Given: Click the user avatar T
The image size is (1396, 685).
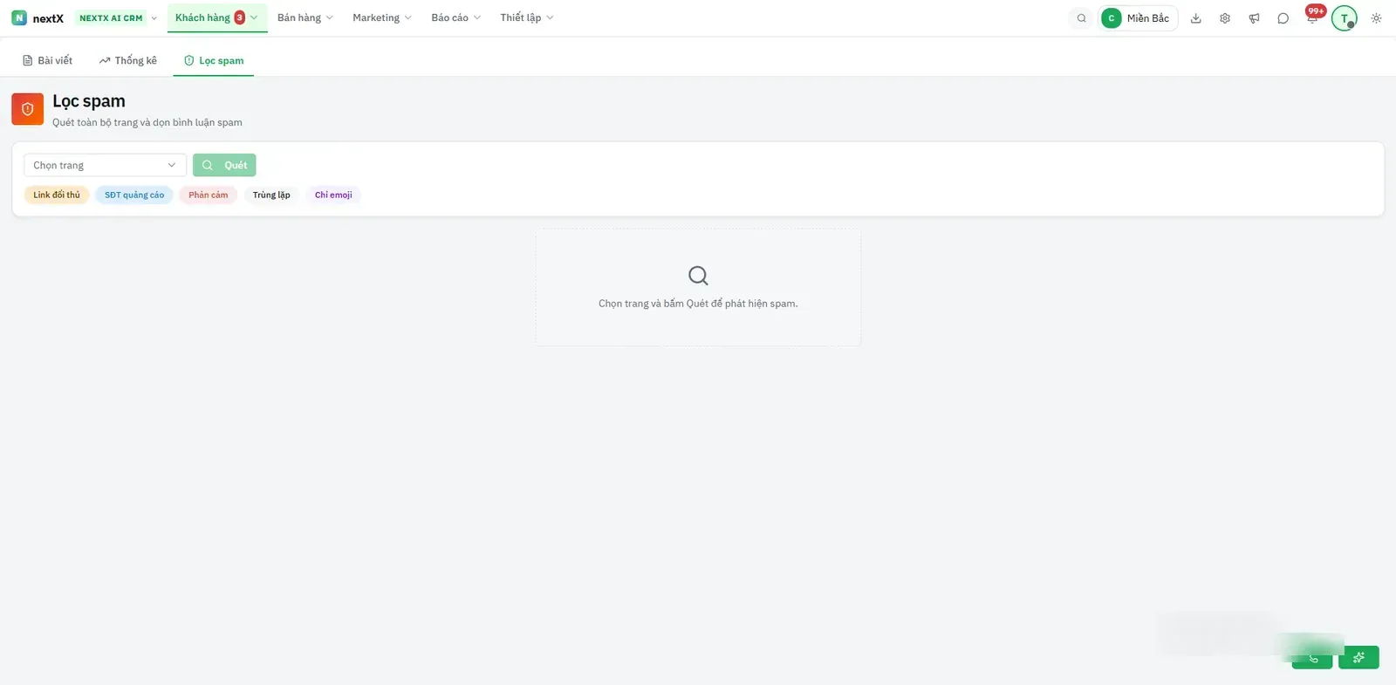Looking at the screenshot, I should (1344, 18).
